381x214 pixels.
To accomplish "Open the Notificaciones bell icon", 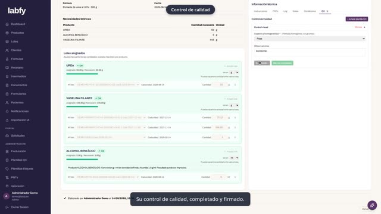I will (x=7, y=111).
